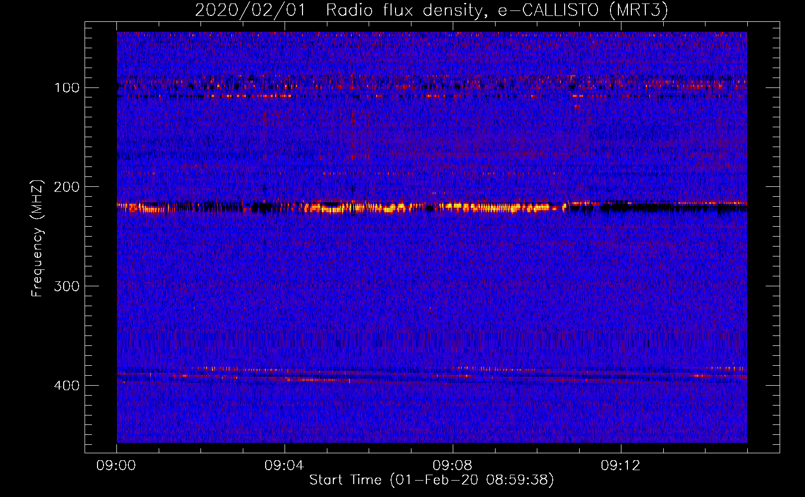Screen dimensions: 805x497
Task: Click the 300 frequency tick label
Action: (x=67, y=286)
